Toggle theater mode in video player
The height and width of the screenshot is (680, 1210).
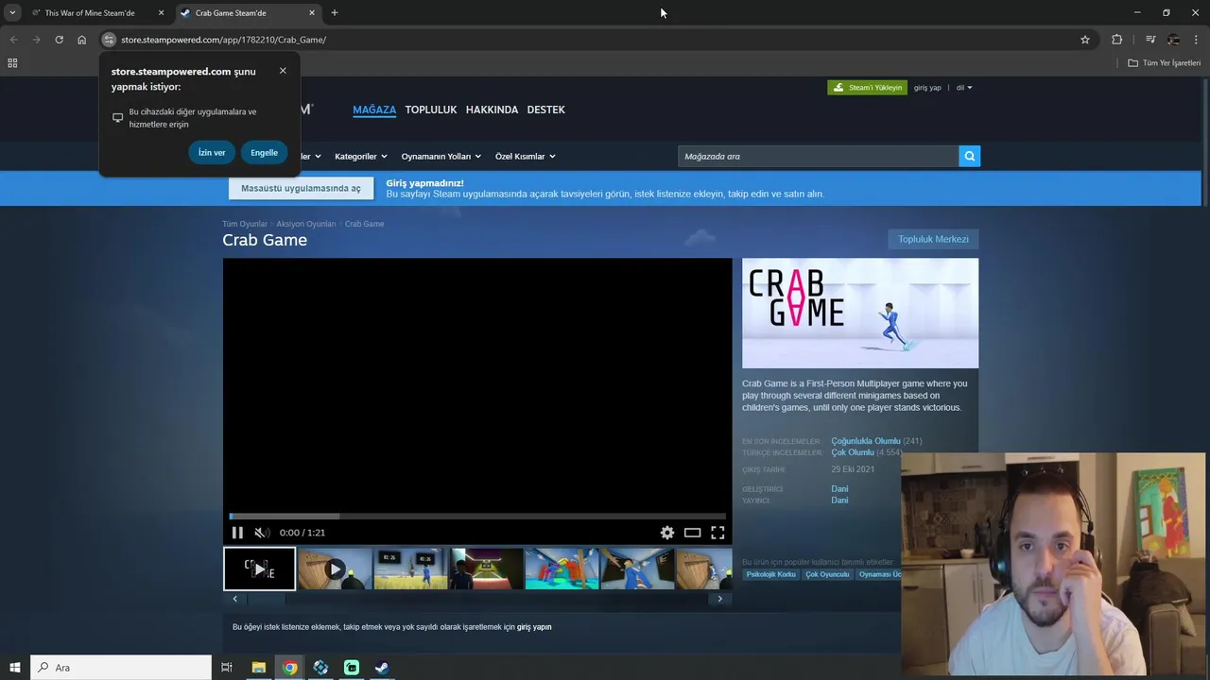coord(692,533)
